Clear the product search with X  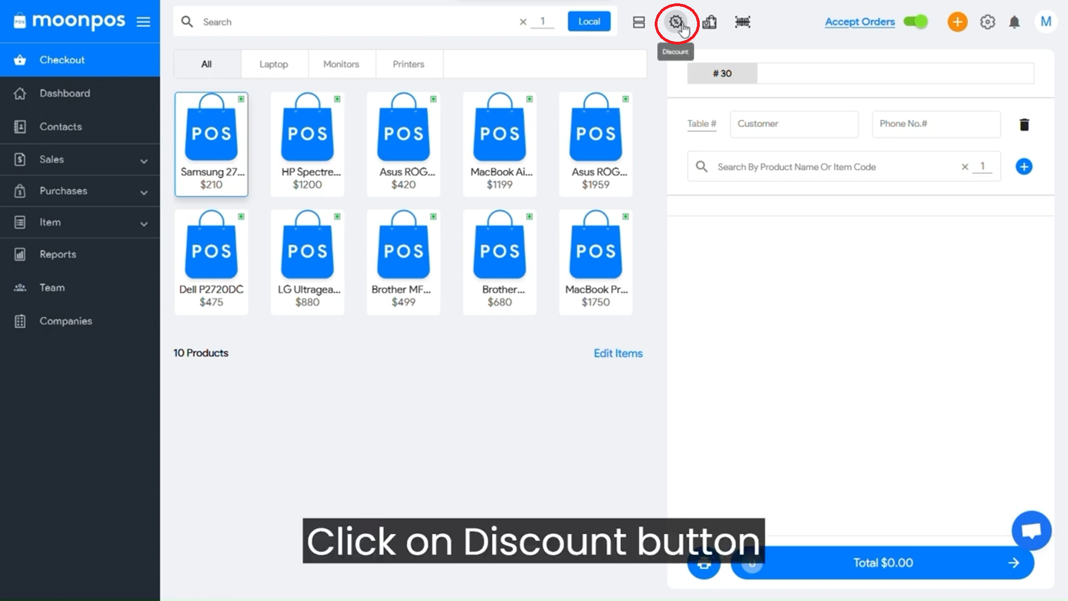pos(523,22)
